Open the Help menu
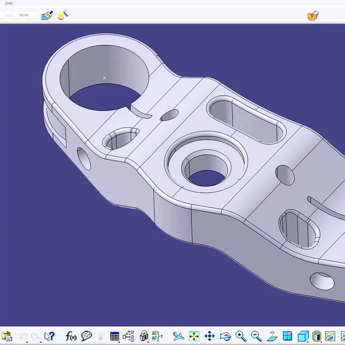This screenshot has width=345, height=345. pos(9,3)
